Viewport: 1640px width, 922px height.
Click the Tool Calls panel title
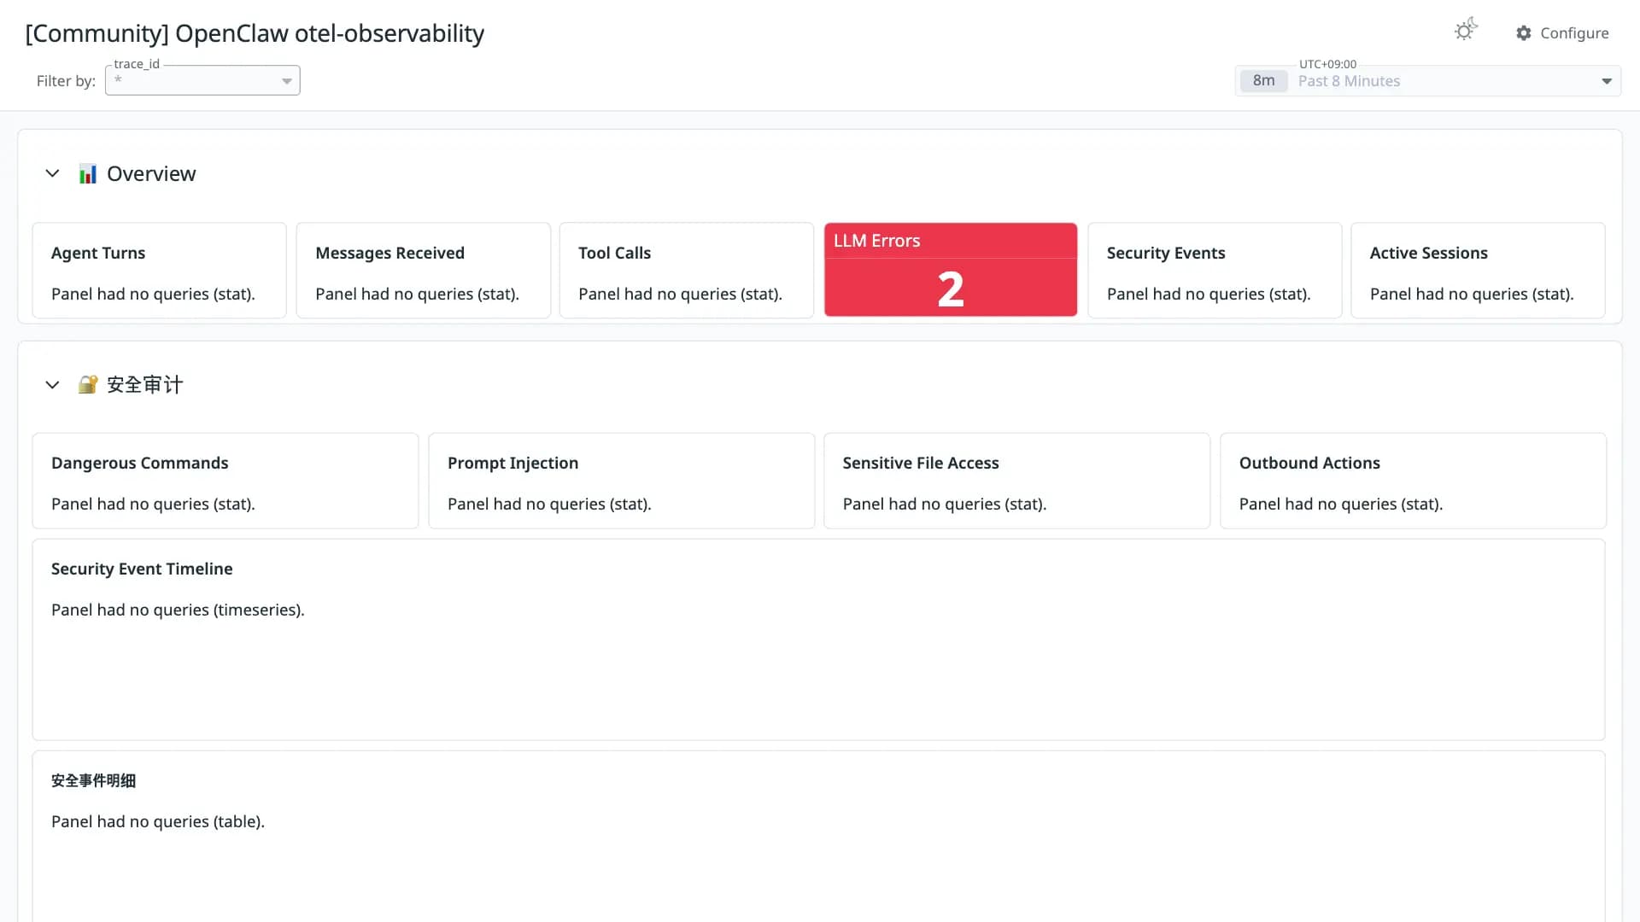pos(614,253)
